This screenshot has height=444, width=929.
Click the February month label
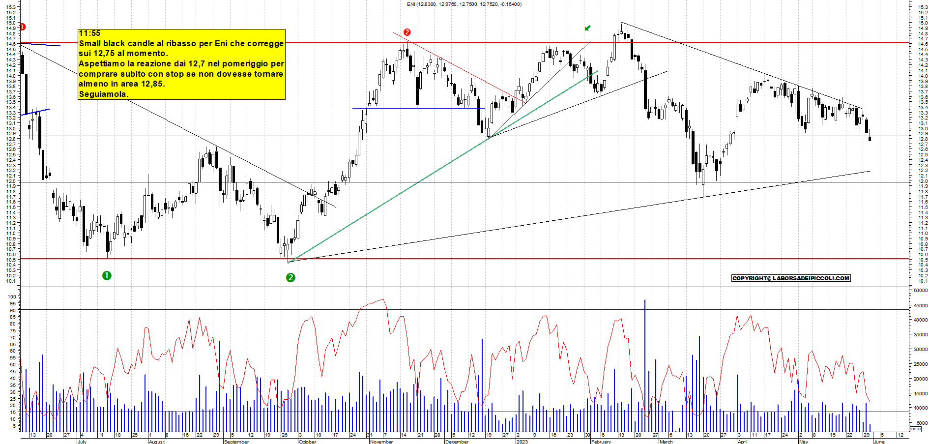click(601, 442)
